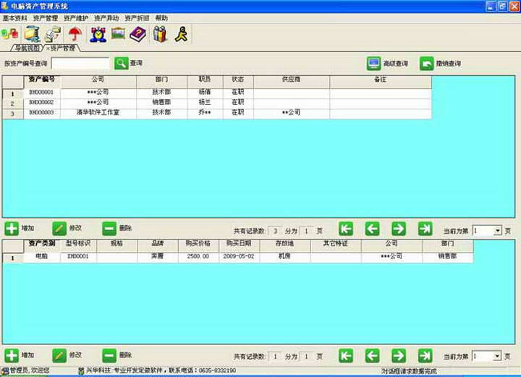Open the 资产维护 menu
Viewport: 521px width, 377px height.
pyautogui.click(x=76, y=18)
